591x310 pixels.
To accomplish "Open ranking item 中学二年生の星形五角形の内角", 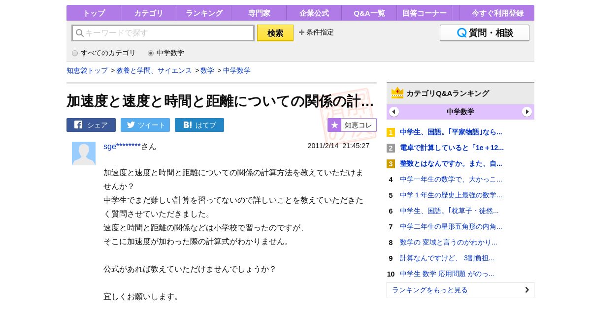I will coord(451,226).
